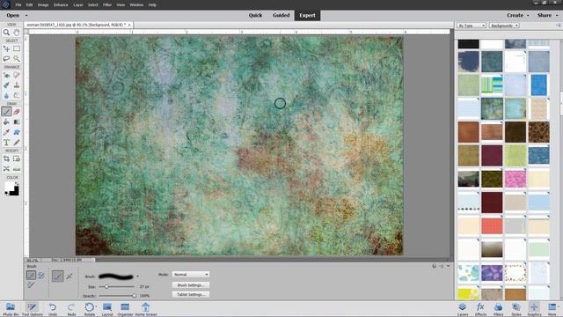Open the Mode Normal dropdown
The height and width of the screenshot is (317, 563).
point(191,274)
